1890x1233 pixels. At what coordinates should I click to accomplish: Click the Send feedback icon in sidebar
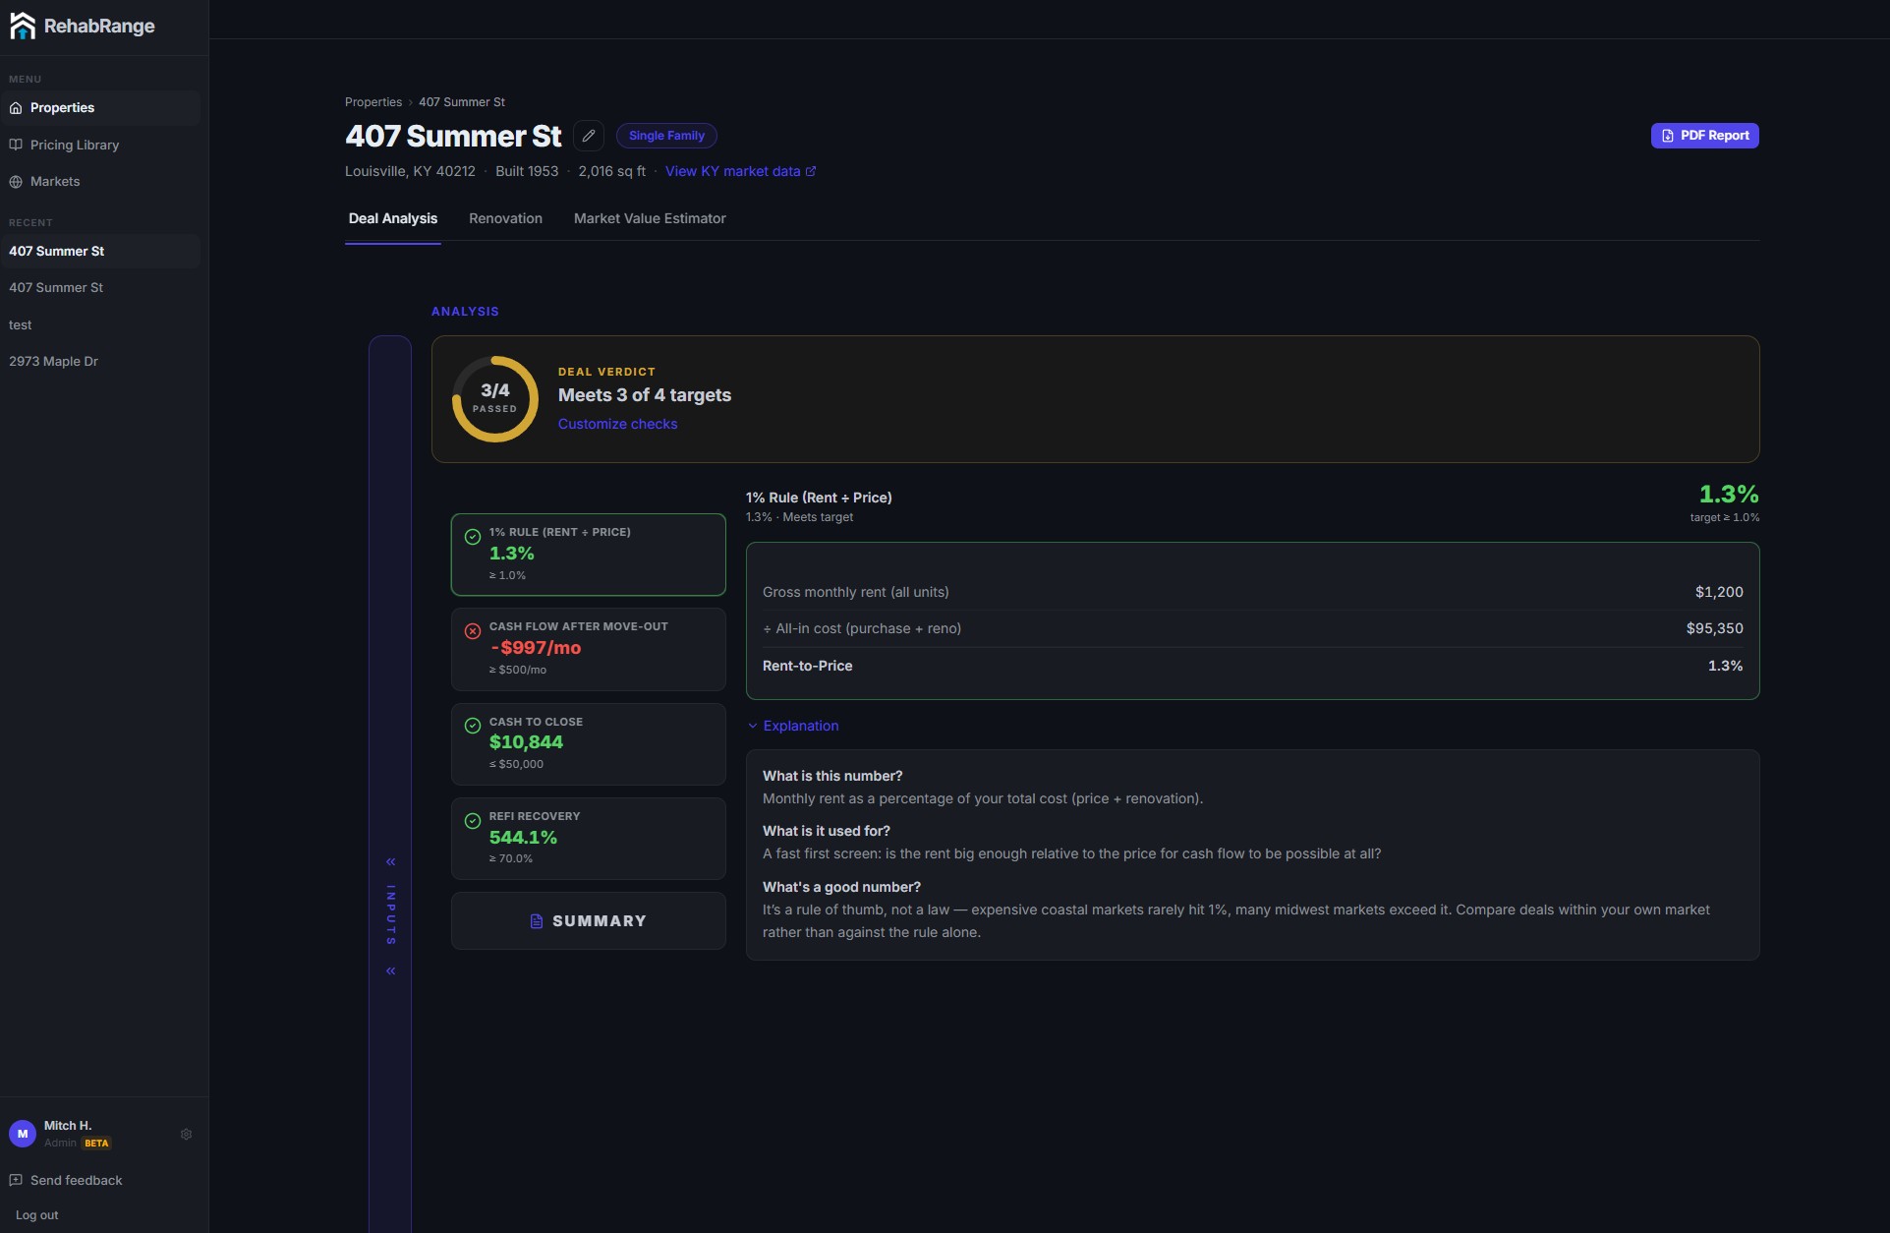(16, 1180)
